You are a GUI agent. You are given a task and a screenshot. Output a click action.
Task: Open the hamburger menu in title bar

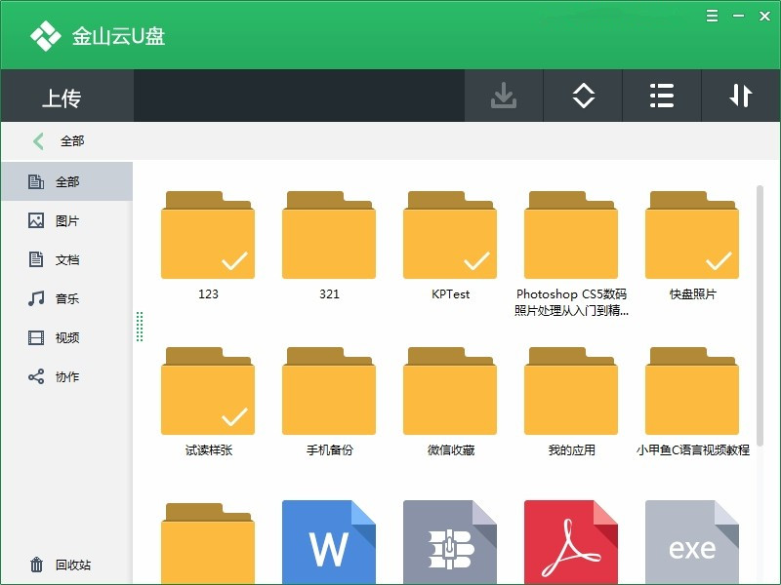pyautogui.click(x=713, y=16)
